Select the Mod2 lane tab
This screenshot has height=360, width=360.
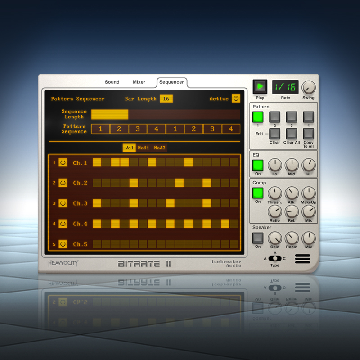tap(160, 148)
